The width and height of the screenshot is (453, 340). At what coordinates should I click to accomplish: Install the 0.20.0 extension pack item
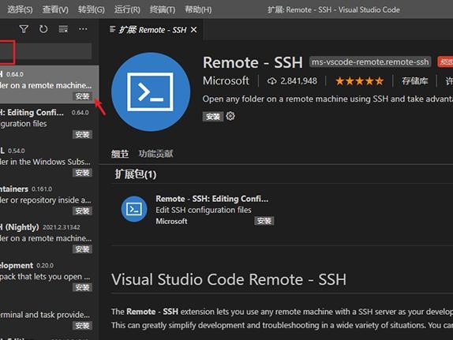tap(82, 287)
